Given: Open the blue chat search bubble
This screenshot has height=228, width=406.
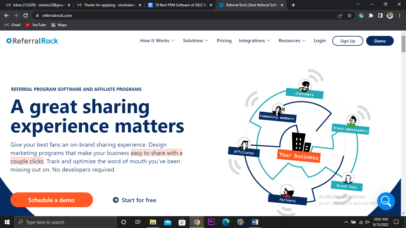Looking at the screenshot, I should click(x=386, y=201).
